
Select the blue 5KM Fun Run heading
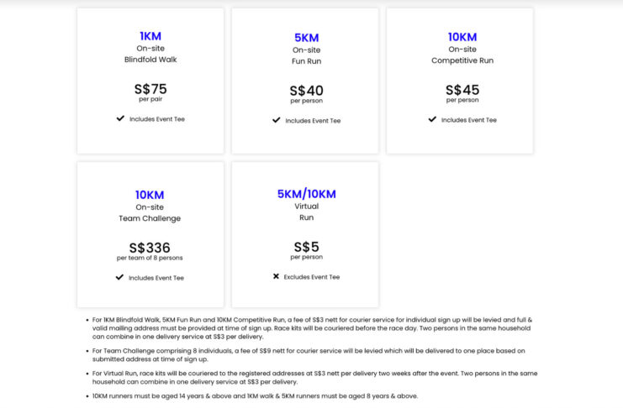[306, 38]
